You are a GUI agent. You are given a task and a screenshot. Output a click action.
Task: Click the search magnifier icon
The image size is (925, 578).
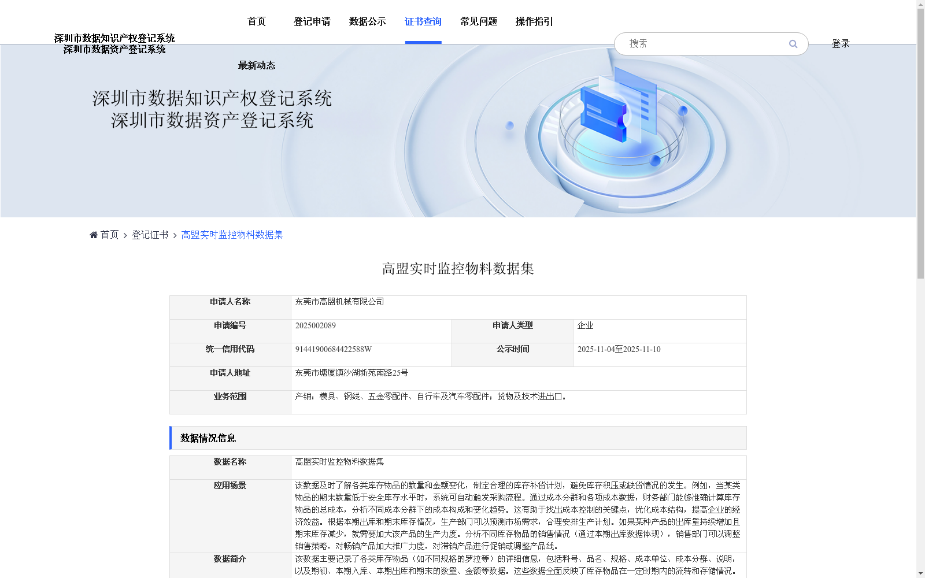(x=793, y=43)
